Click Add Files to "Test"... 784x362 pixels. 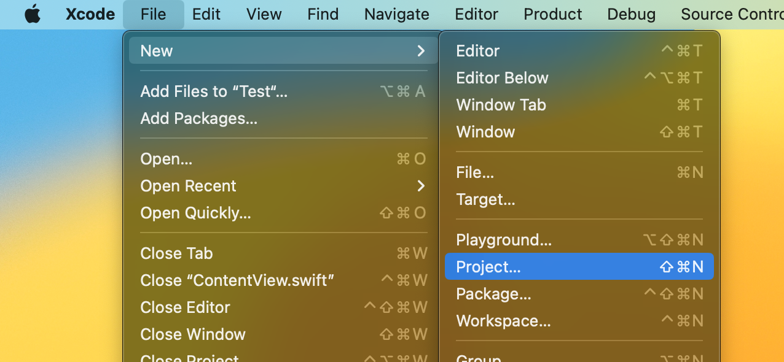click(214, 91)
